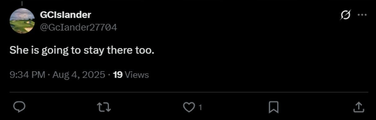Click the Aug 4, 2025 date
This screenshot has height=120, width=376.
pos(79,75)
